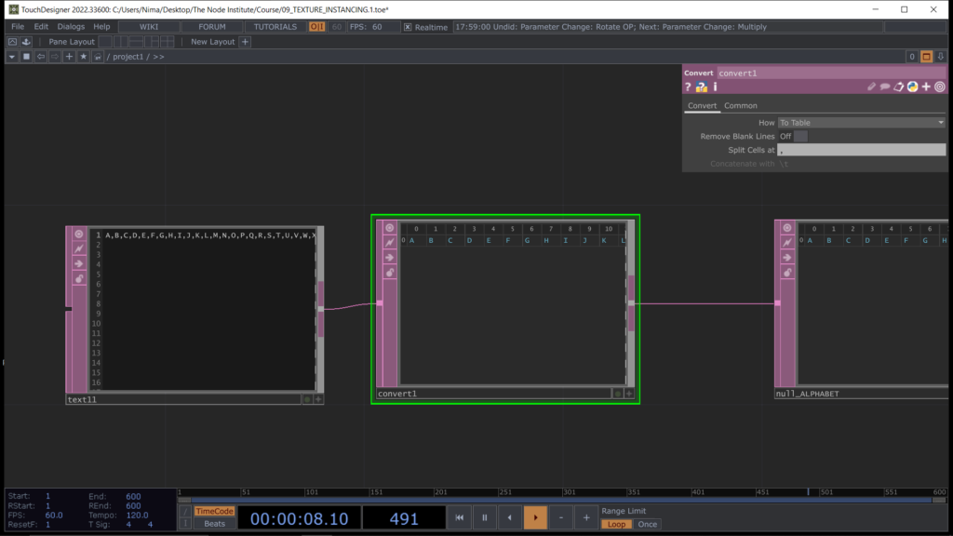
Task: Open the operator help question mark icon
Action: [x=688, y=87]
